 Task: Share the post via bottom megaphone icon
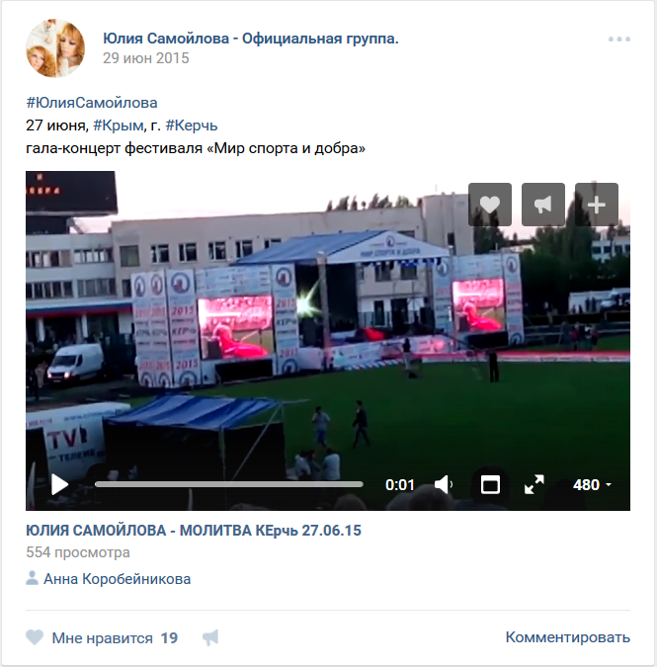(210, 637)
